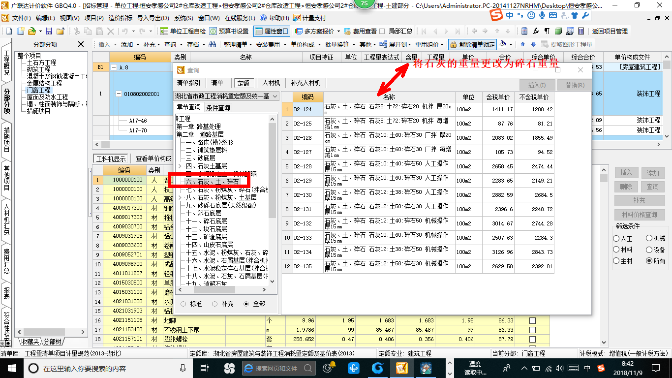Viewport: 672px width, 378px height.
Task: Click the paint bucket fill color icon
Action: 503,44
